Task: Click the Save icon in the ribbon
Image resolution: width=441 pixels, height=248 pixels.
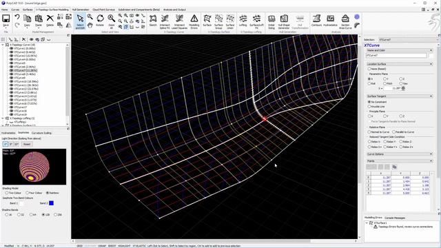Action: tap(6, 19)
